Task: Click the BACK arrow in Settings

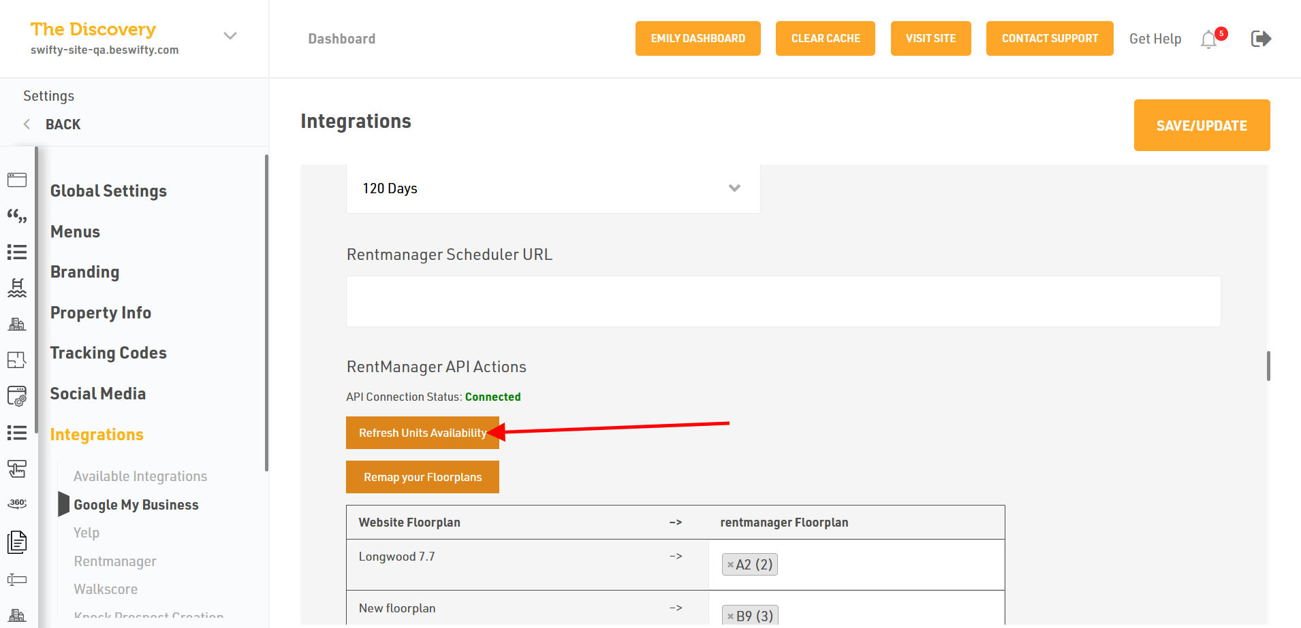Action: (x=27, y=124)
